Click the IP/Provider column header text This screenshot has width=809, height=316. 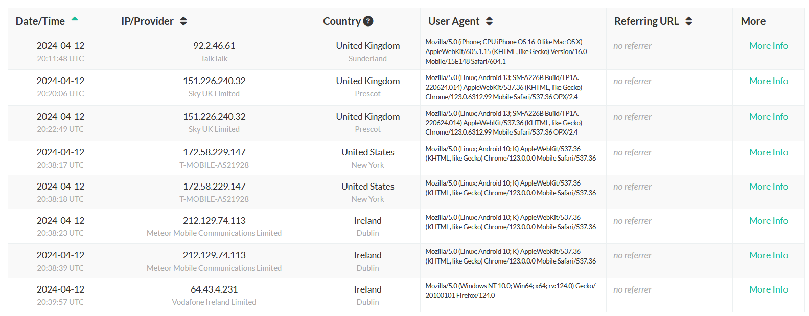pyautogui.click(x=147, y=21)
